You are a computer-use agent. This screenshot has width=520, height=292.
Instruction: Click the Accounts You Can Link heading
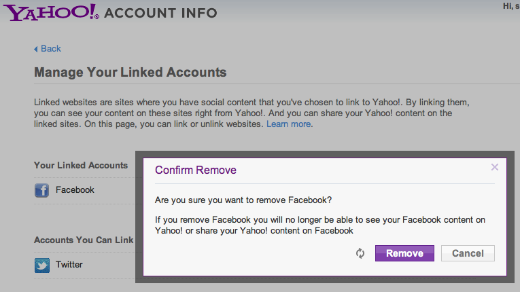[84, 240]
